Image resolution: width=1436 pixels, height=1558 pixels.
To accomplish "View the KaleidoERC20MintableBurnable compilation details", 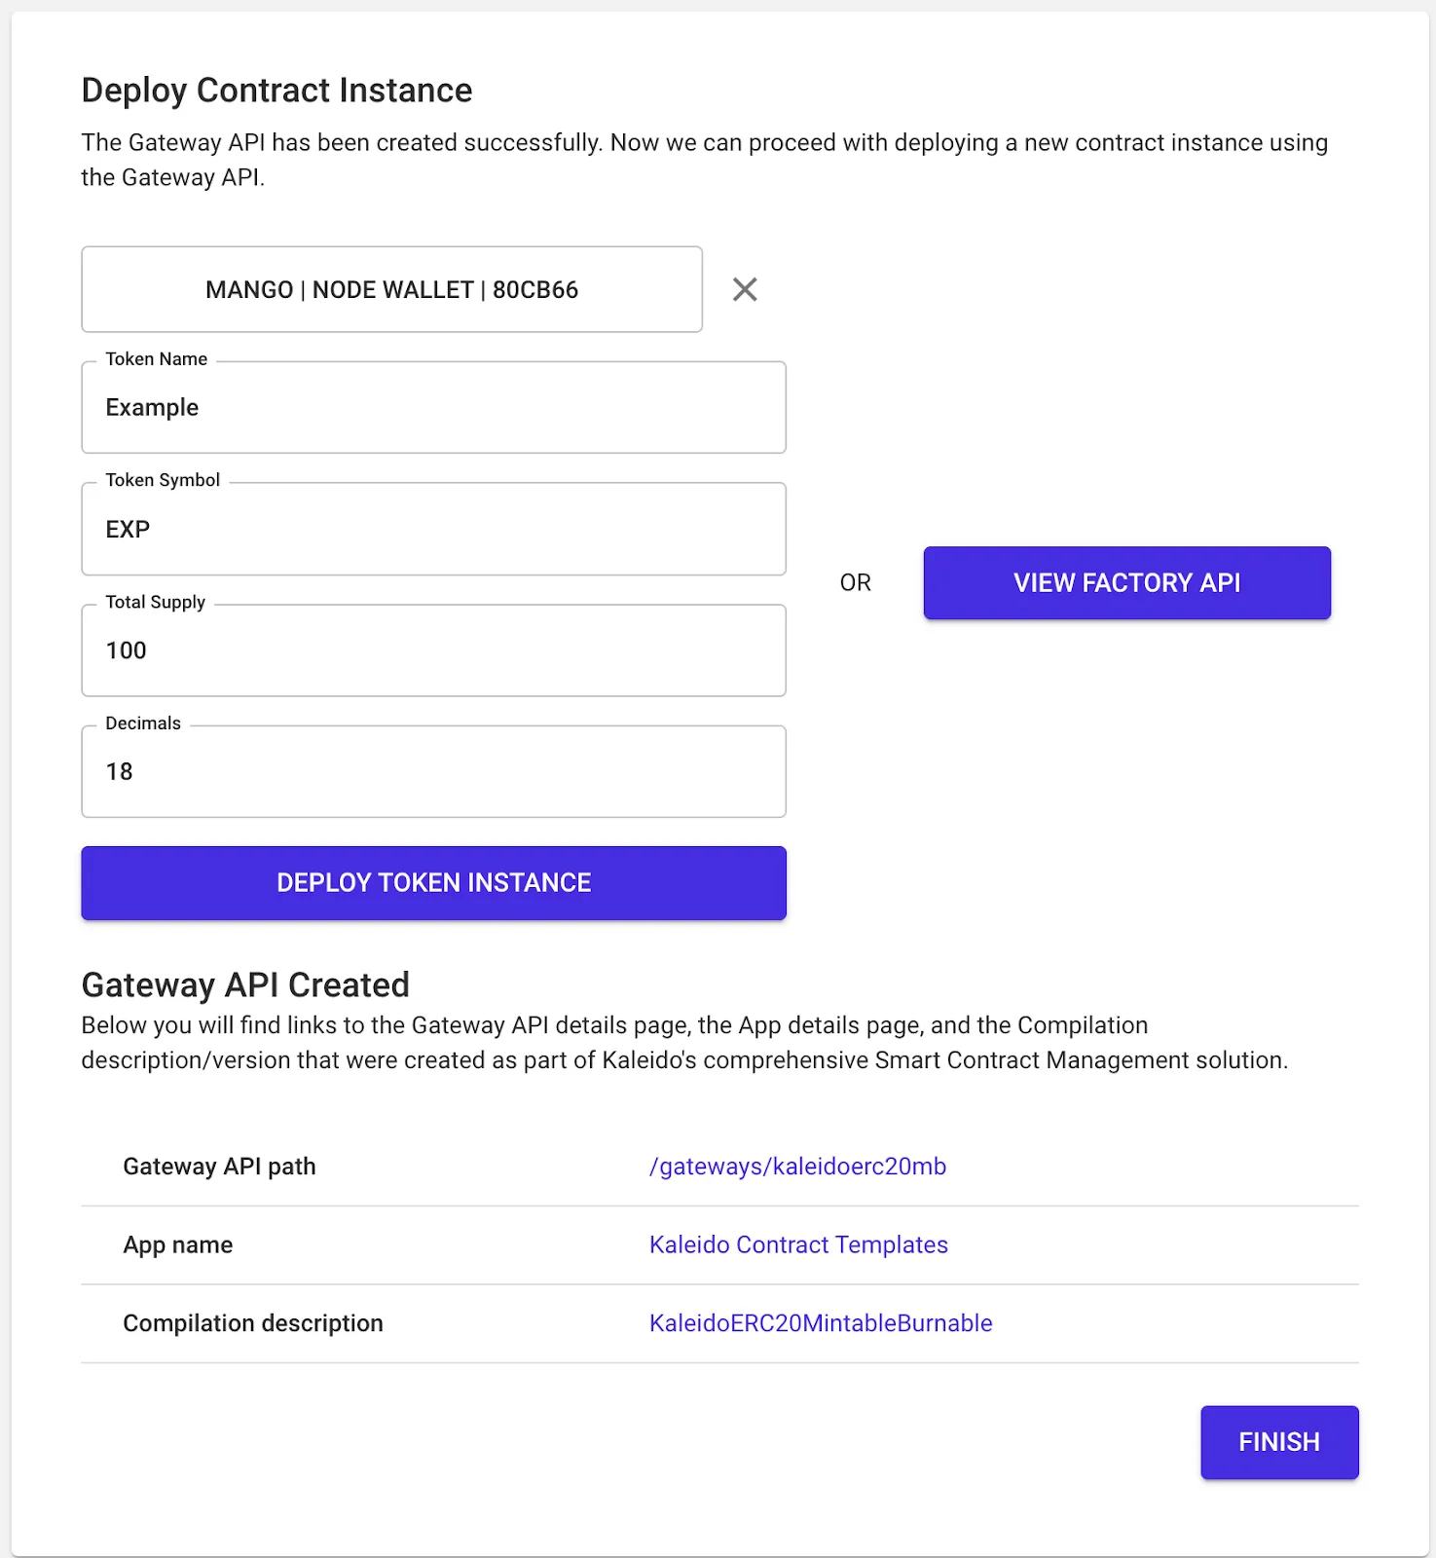I will [821, 1322].
